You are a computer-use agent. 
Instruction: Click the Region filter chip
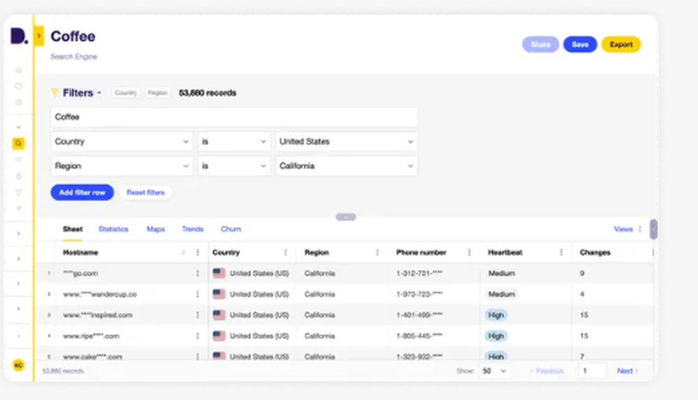(158, 93)
